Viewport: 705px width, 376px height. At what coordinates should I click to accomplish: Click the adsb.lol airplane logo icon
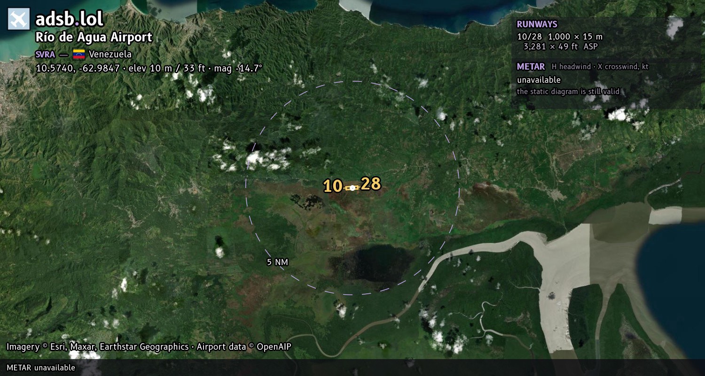coord(19,19)
